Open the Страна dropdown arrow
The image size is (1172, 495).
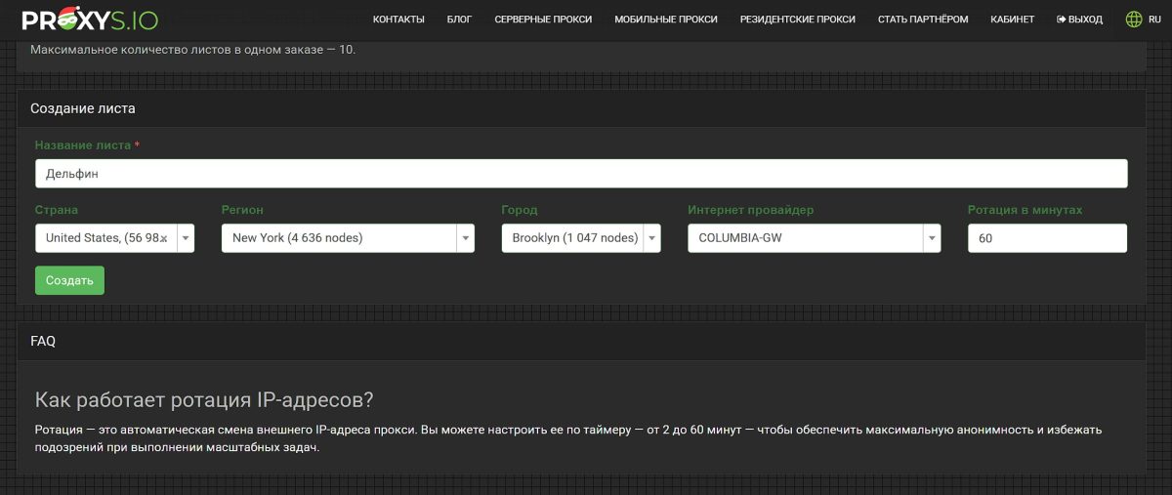click(186, 238)
